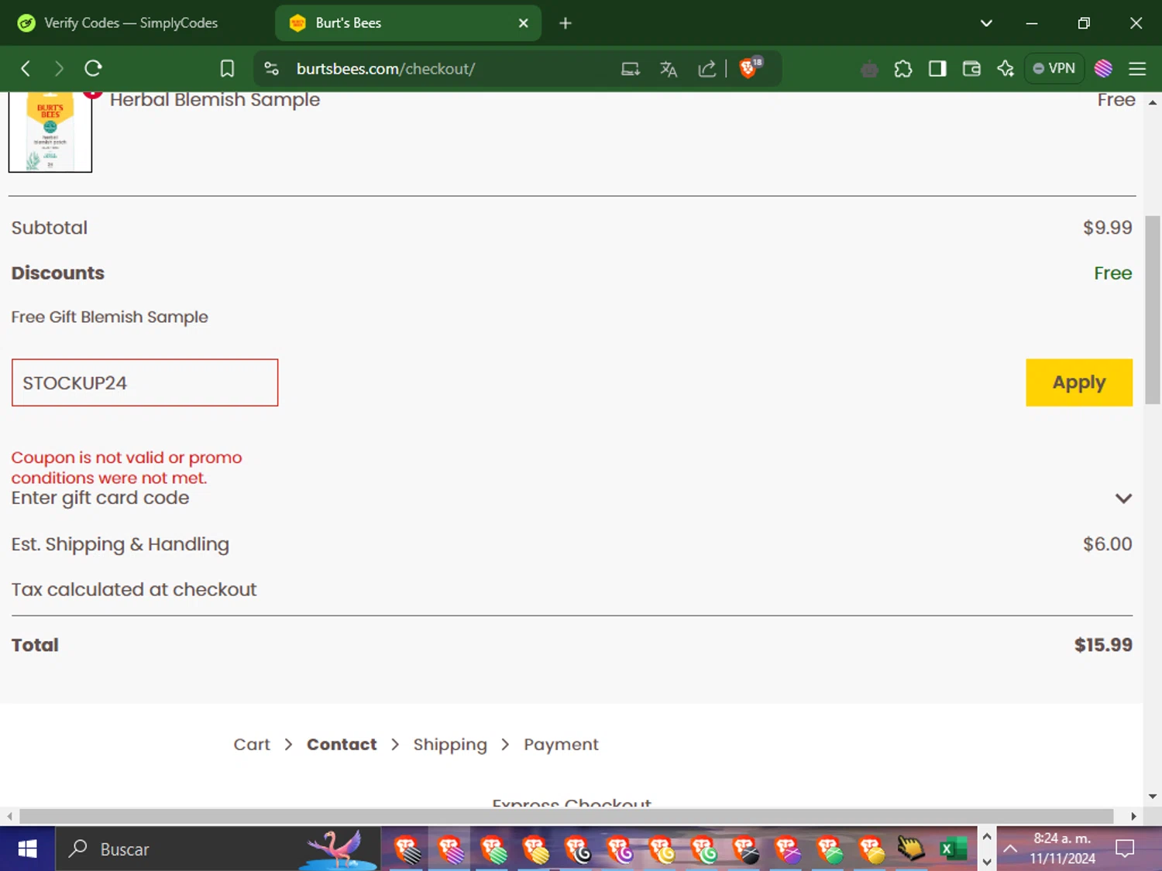Toggle Brave VPN button
This screenshot has width=1162, height=871.
coord(1054,68)
